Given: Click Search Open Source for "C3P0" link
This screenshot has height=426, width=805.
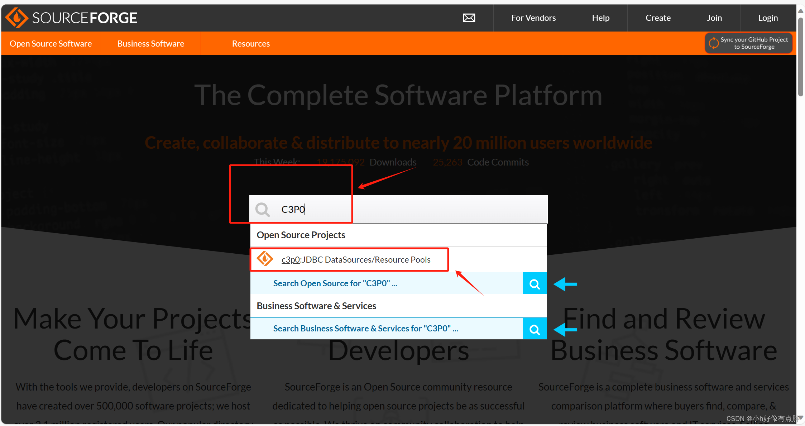Looking at the screenshot, I should 335,283.
